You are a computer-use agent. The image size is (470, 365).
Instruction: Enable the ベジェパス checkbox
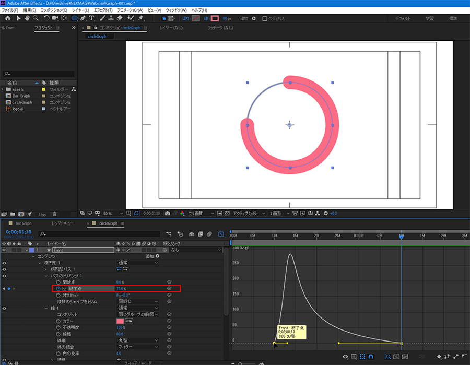coord(265,19)
